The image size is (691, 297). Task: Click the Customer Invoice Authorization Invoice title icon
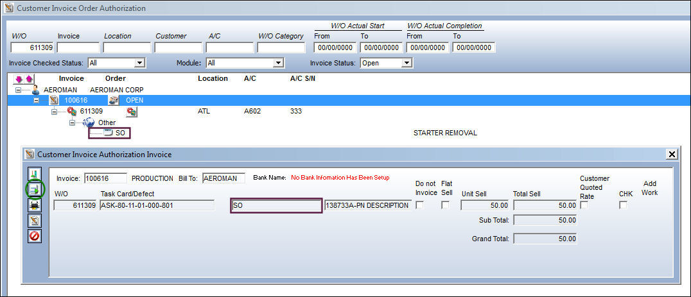click(30, 155)
